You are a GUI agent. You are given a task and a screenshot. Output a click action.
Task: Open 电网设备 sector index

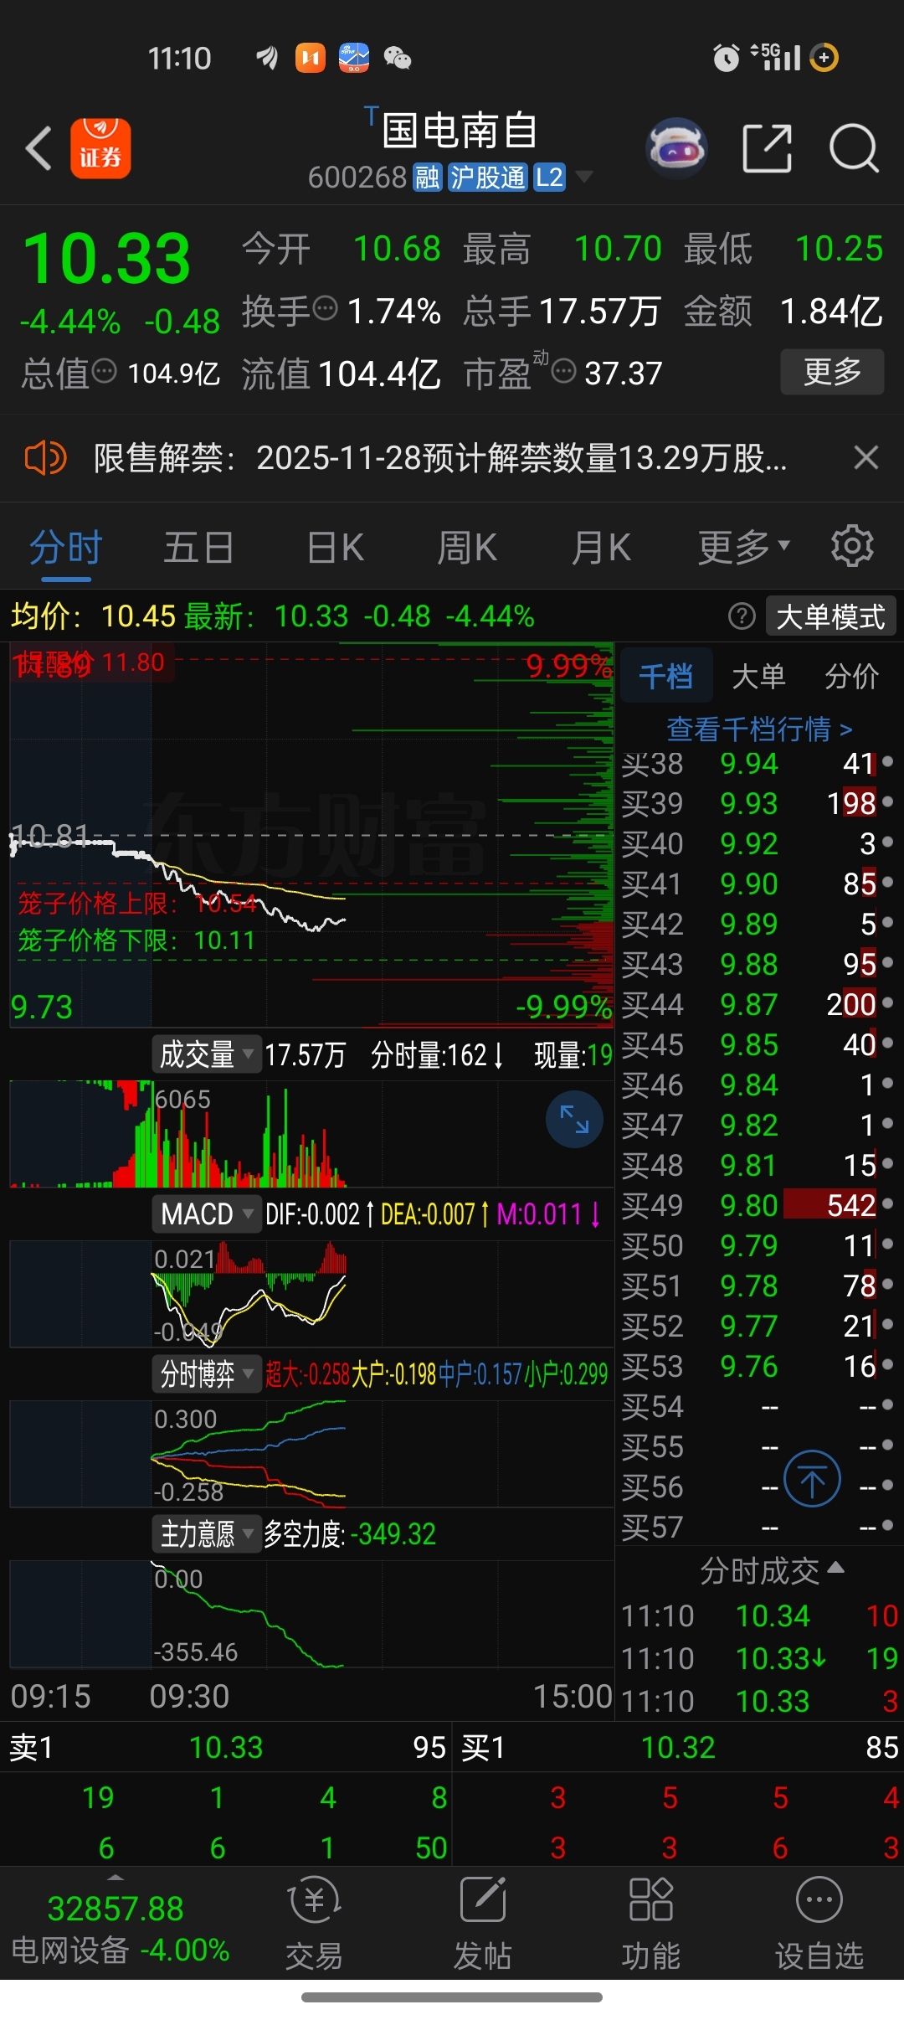pos(121,1950)
